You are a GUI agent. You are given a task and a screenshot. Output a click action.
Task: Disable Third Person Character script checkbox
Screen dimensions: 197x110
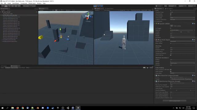tap(158, 81)
